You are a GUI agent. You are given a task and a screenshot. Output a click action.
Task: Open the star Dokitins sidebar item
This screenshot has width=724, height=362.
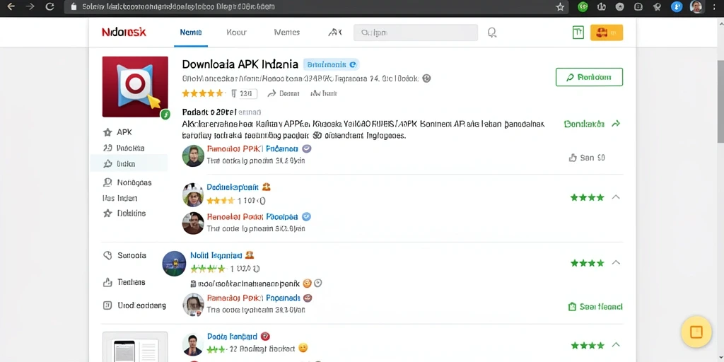(x=124, y=214)
